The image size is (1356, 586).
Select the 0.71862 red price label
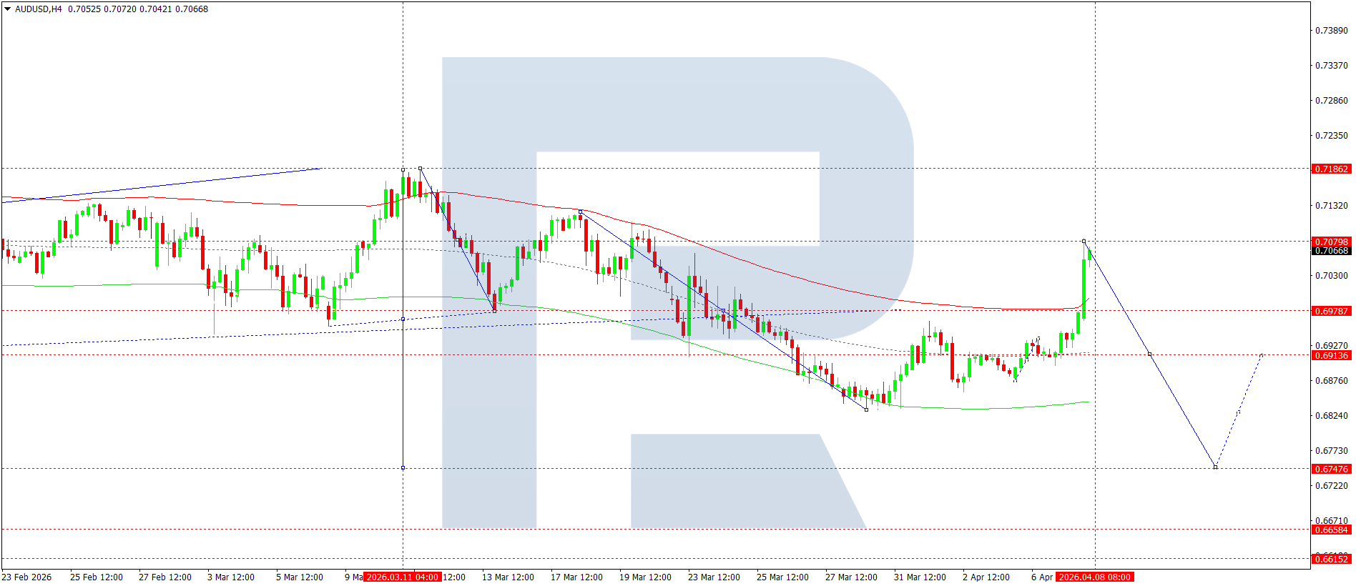1331,169
